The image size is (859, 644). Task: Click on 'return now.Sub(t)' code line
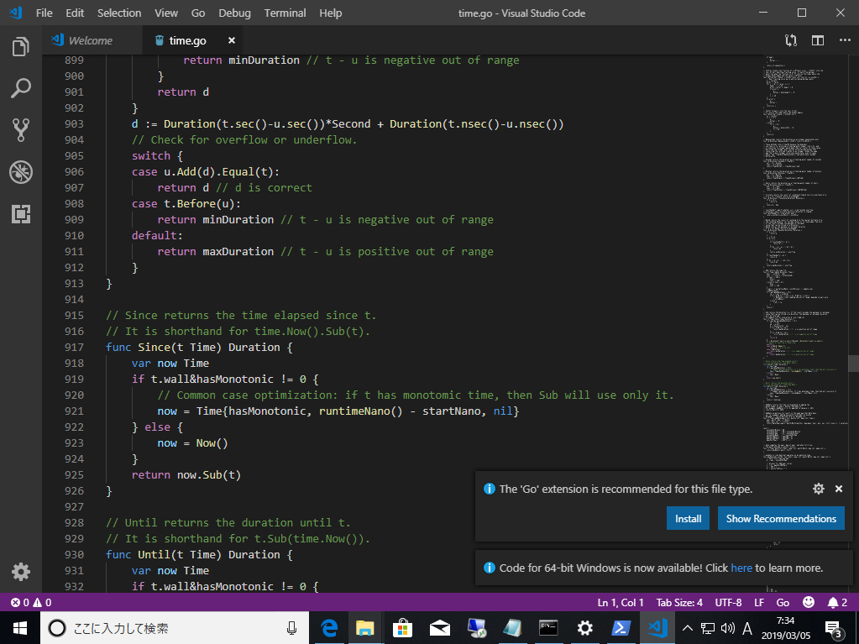(x=186, y=474)
